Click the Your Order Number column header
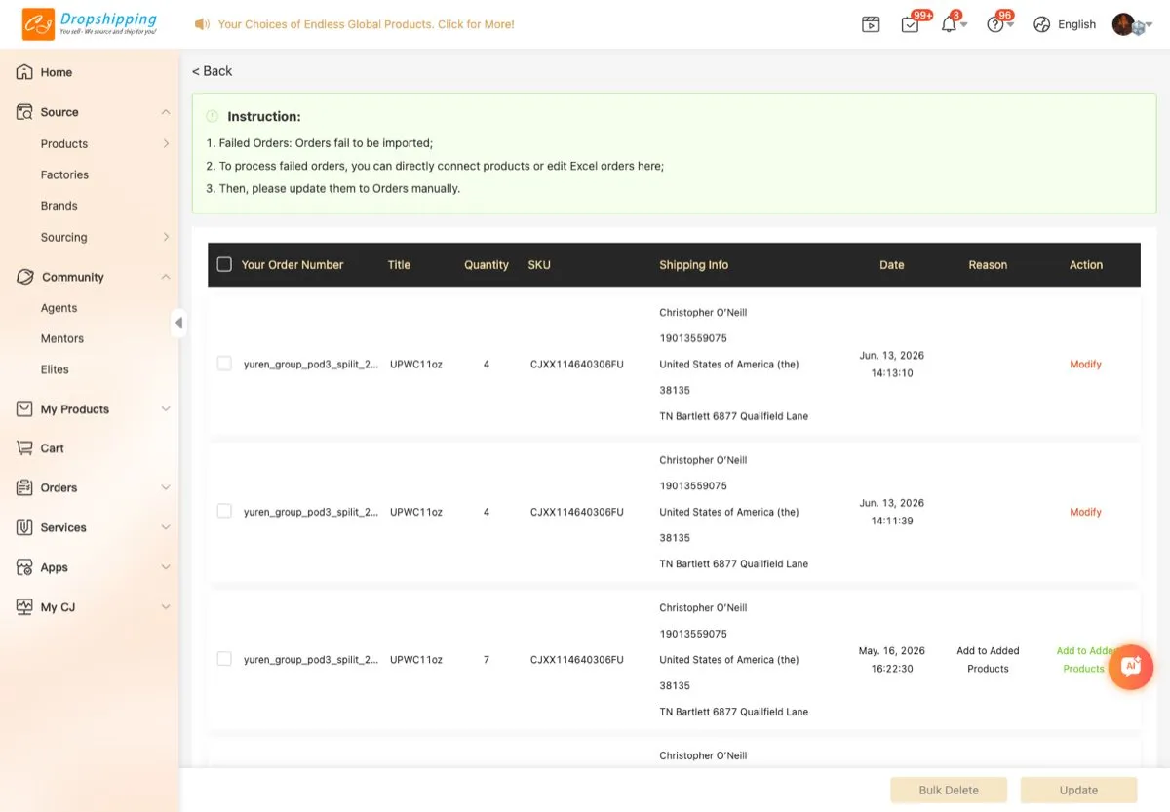The height and width of the screenshot is (812, 1170). 292,265
